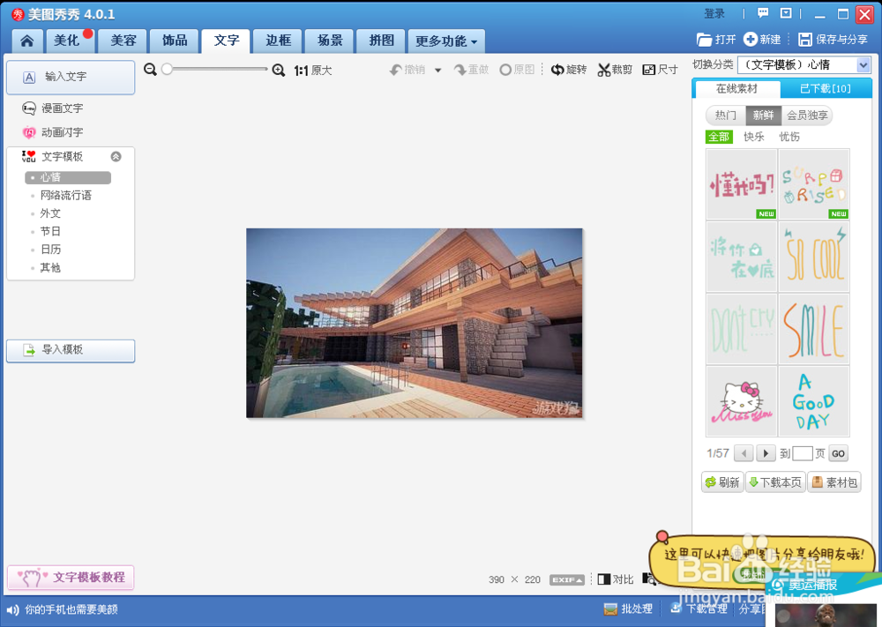Open the 切换分类 combo box
This screenshot has width=882, height=627.
(x=804, y=64)
